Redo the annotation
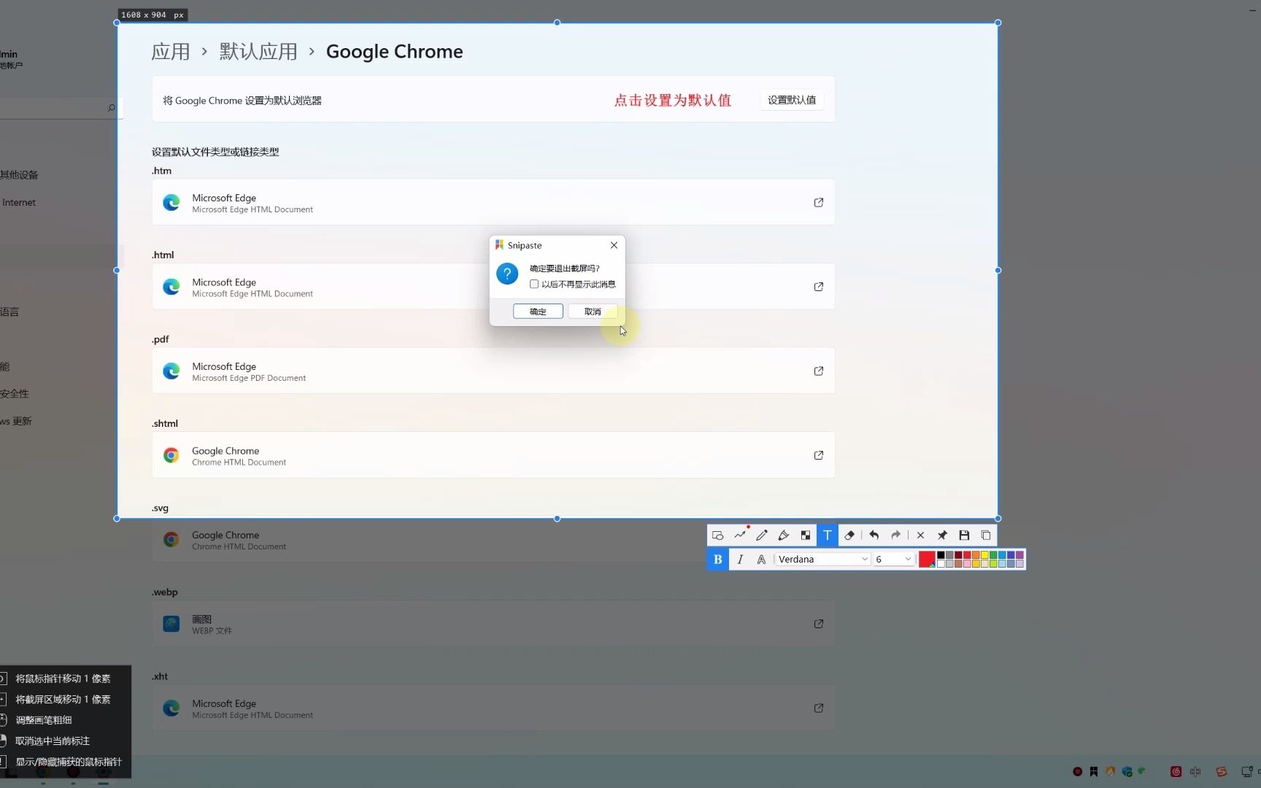Screen dimensions: 1261x788 tap(895, 536)
